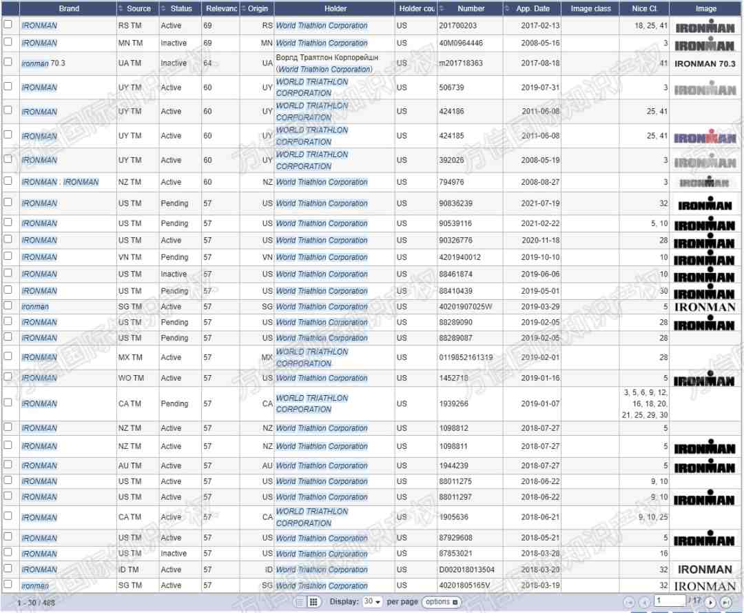Viewport: 744px width, 613px height.
Task: Open the logo thumbnail for number 201700203
Action: point(705,26)
